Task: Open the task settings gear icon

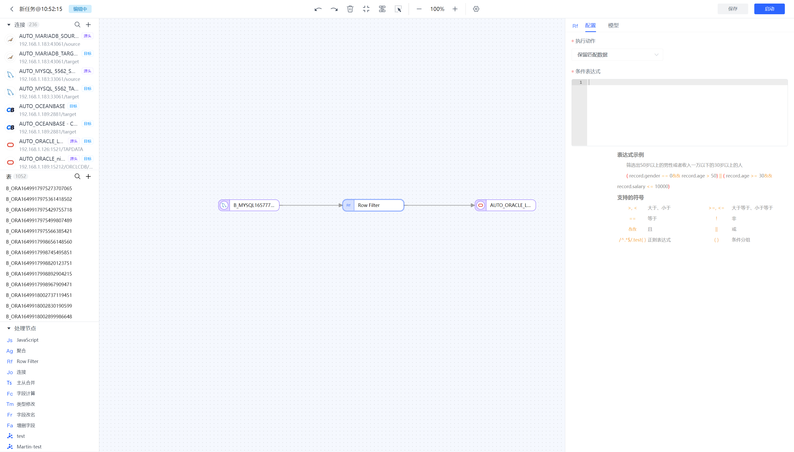Action: tap(476, 9)
